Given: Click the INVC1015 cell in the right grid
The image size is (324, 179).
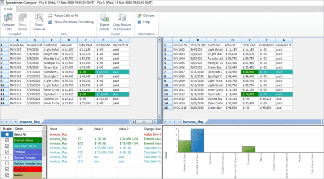Looking at the screenshot, I should tap(181, 107).
